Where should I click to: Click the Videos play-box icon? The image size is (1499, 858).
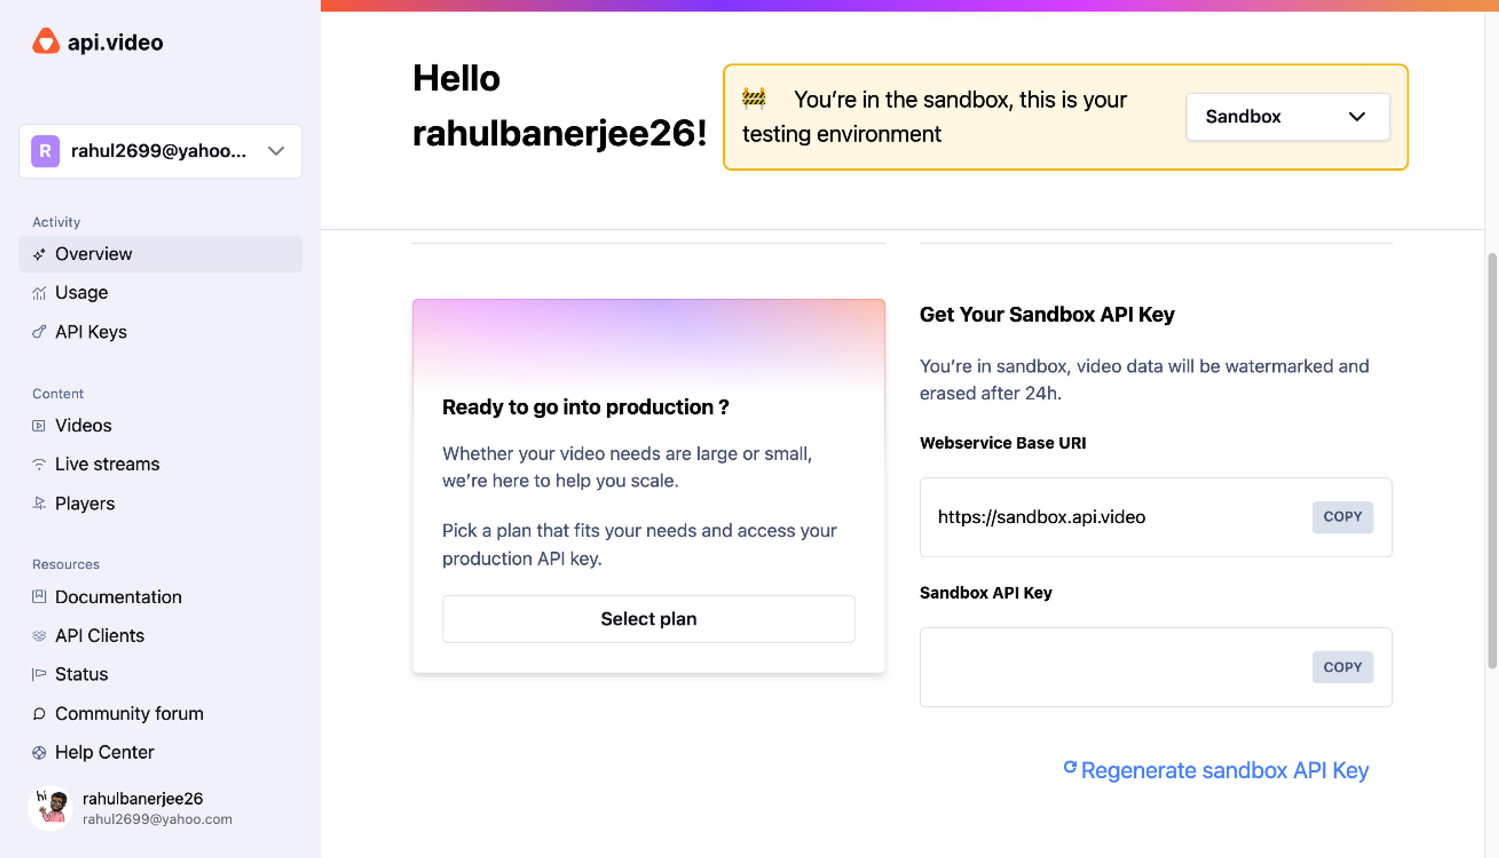39,425
